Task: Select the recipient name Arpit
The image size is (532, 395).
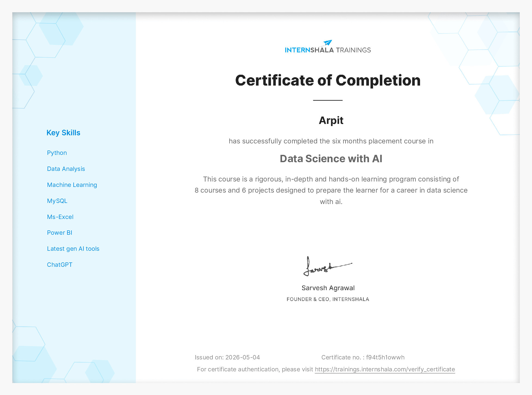Action: [x=331, y=120]
